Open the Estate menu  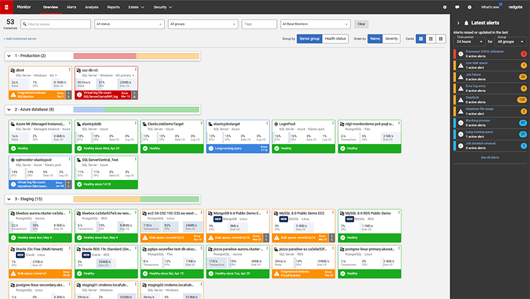136,7
